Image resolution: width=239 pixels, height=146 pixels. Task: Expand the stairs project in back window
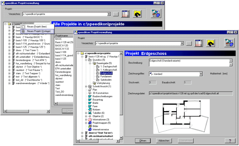click(9, 73)
